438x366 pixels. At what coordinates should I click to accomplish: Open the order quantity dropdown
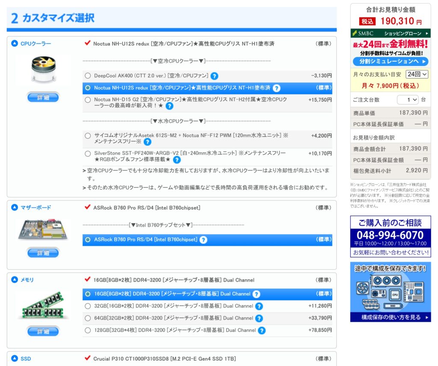(408, 100)
